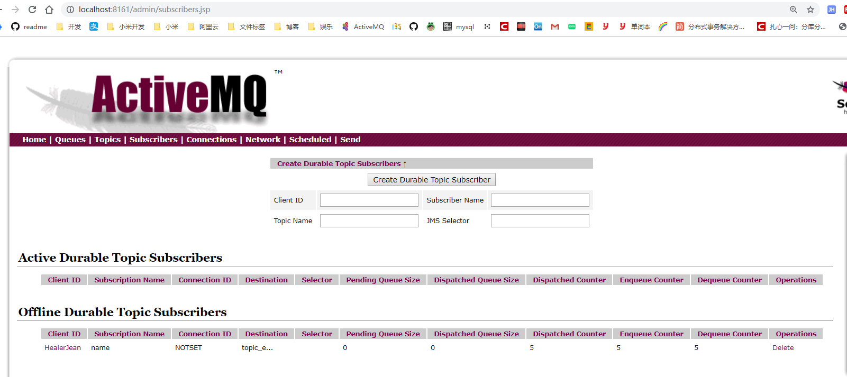Open the Subscribers menu item

click(153, 140)
